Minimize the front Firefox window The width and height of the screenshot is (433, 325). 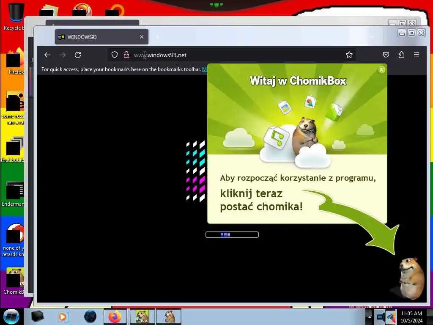(x=402, y=33)
